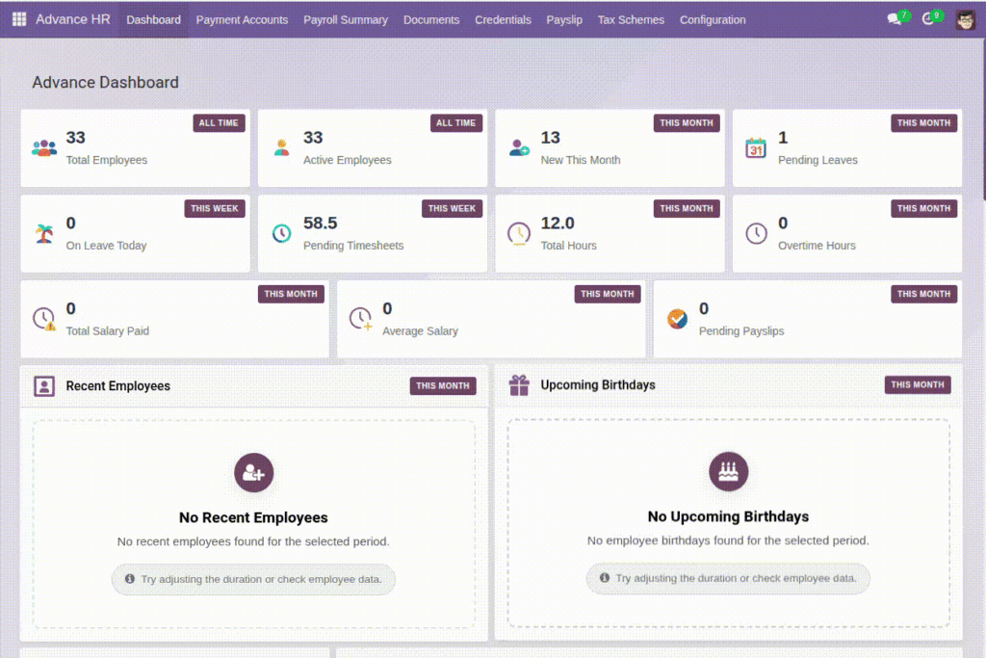
Task: Click the Pending Timesheets clock icon
Action: (282, 233)
